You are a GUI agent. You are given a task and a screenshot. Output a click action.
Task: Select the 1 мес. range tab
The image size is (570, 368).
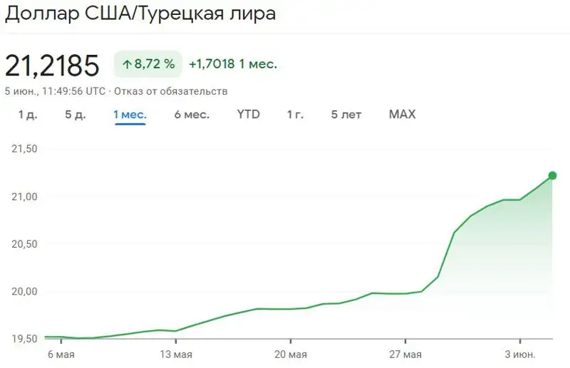(130, 115)
